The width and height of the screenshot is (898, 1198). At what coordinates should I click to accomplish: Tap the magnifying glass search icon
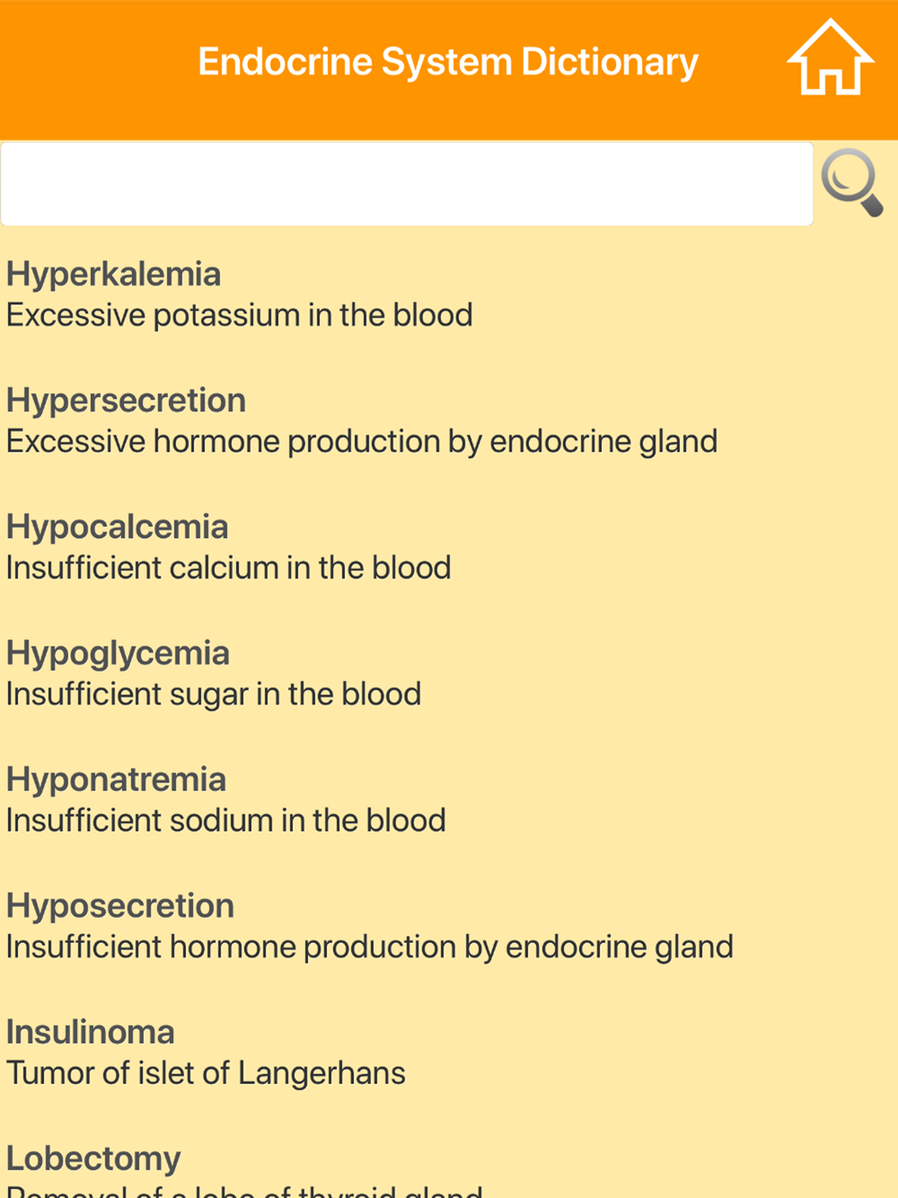click(x=852, y=182)
